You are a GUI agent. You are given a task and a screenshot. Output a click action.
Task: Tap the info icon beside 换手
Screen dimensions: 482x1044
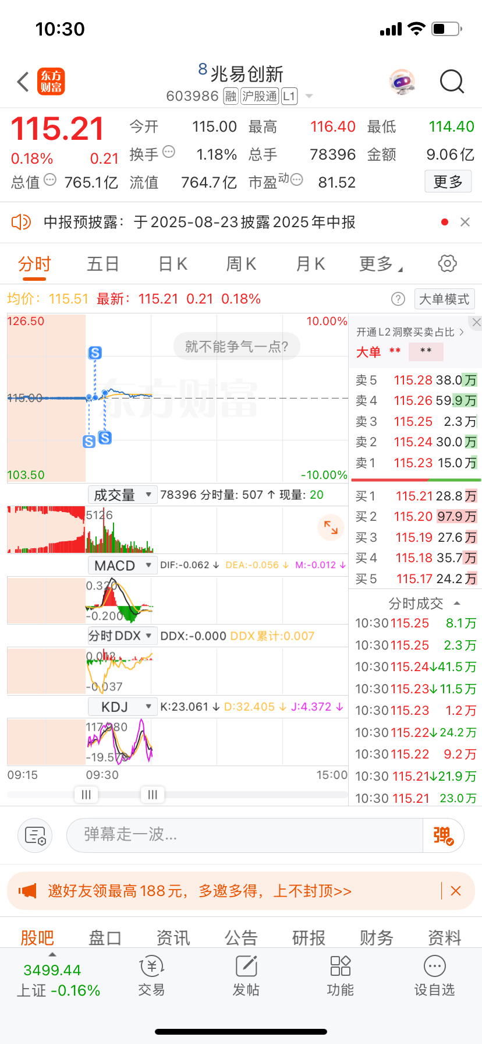(169, 152)
